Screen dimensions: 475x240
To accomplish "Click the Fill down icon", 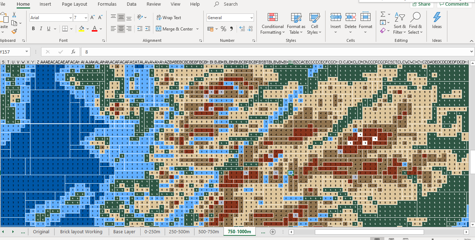I will tap(383, 22).
